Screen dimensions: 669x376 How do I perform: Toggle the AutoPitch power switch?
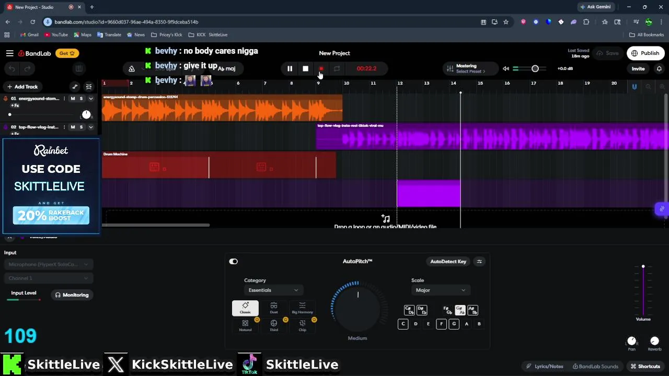click(233, 261)
